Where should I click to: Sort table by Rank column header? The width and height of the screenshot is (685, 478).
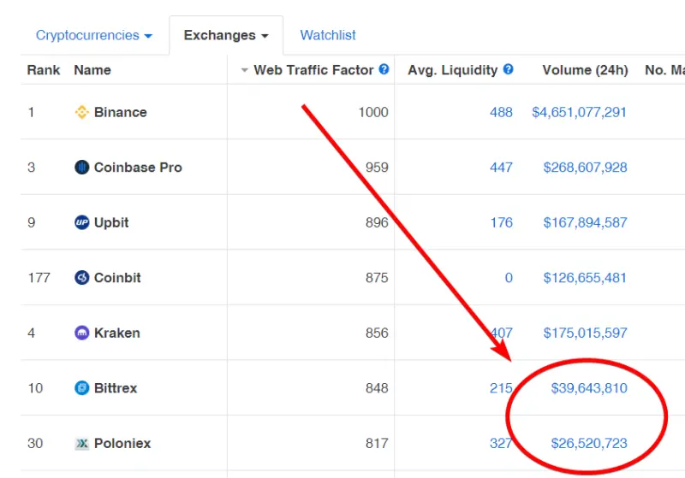pos(44,70)
